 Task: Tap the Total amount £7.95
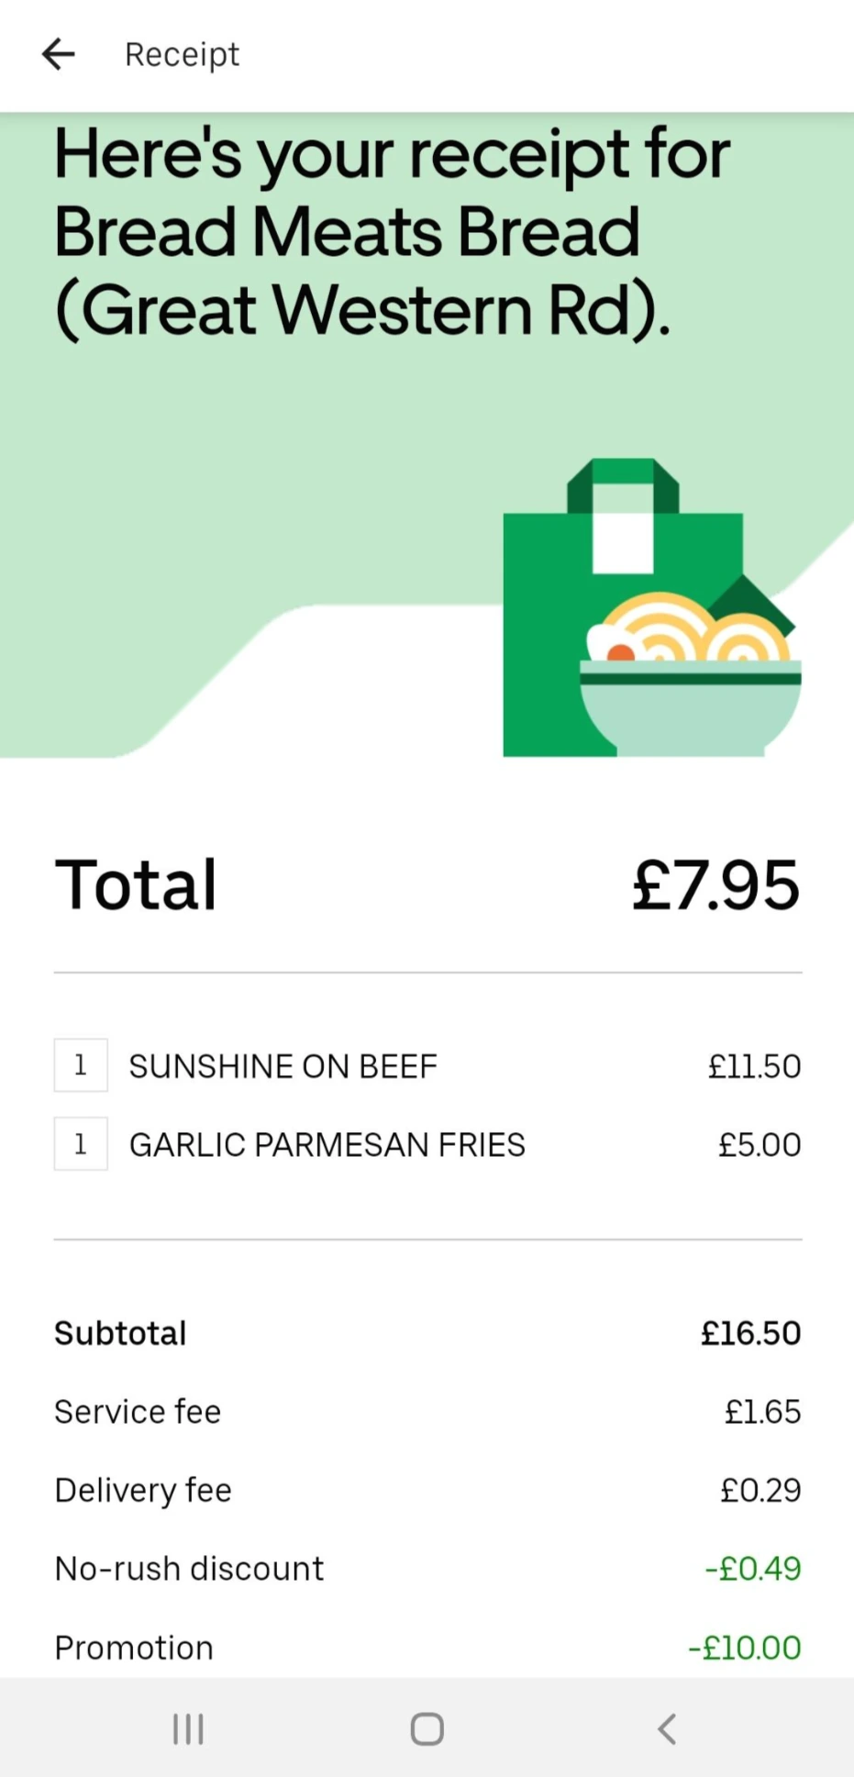[715, 885]
